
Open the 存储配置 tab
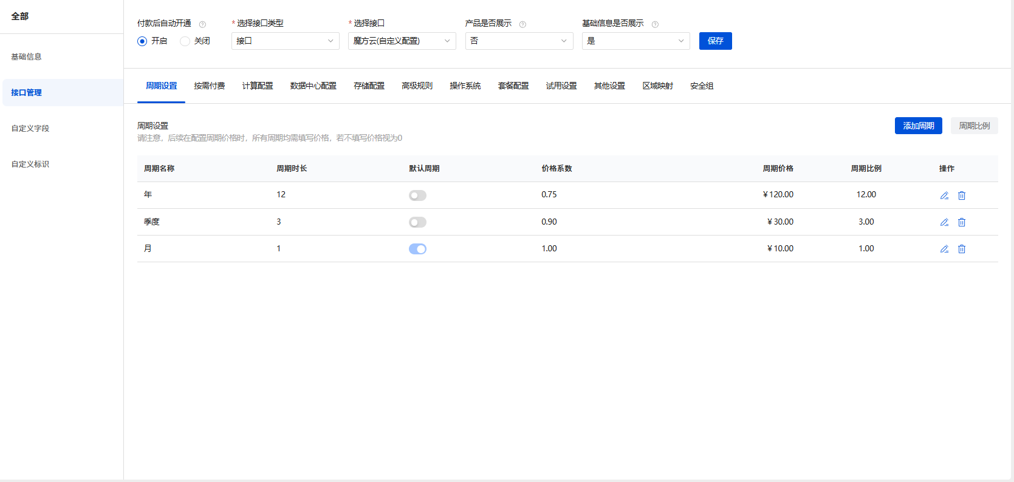point(369,86)
